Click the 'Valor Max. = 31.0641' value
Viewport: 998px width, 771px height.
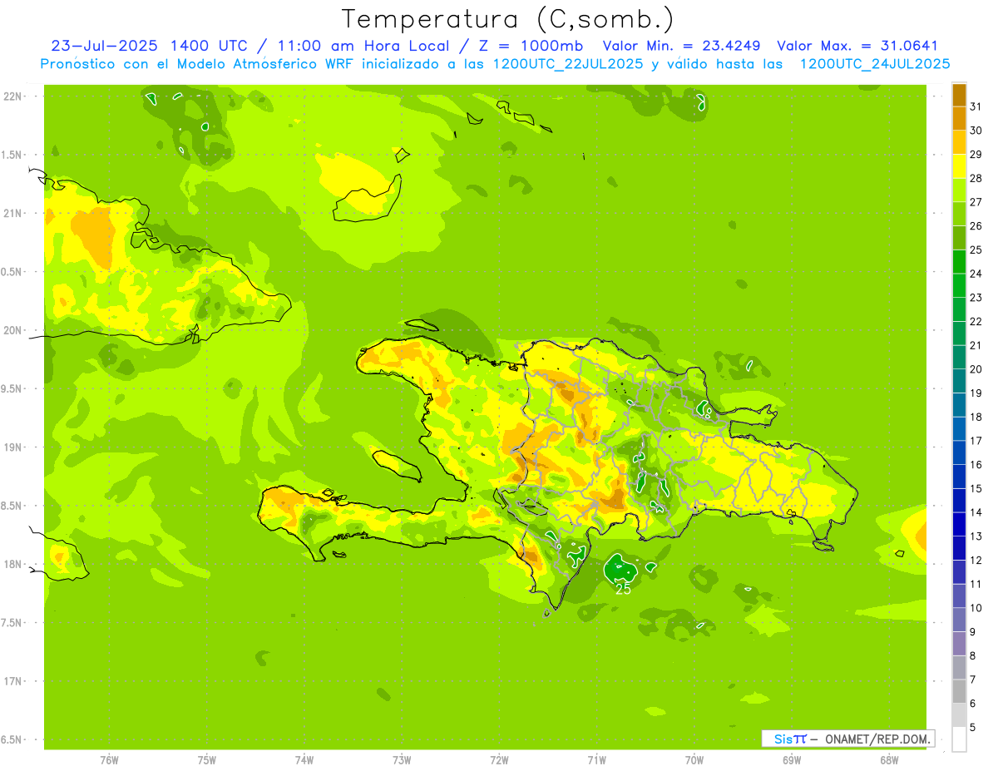(858, 45)
